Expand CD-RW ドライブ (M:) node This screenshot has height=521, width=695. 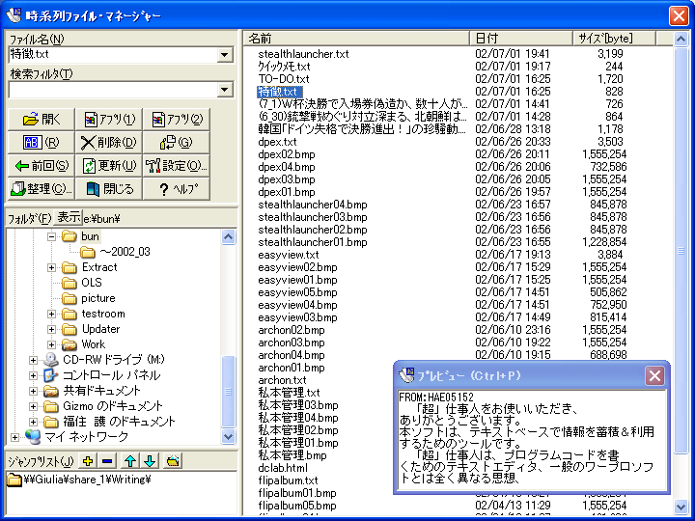coord(33,360)
